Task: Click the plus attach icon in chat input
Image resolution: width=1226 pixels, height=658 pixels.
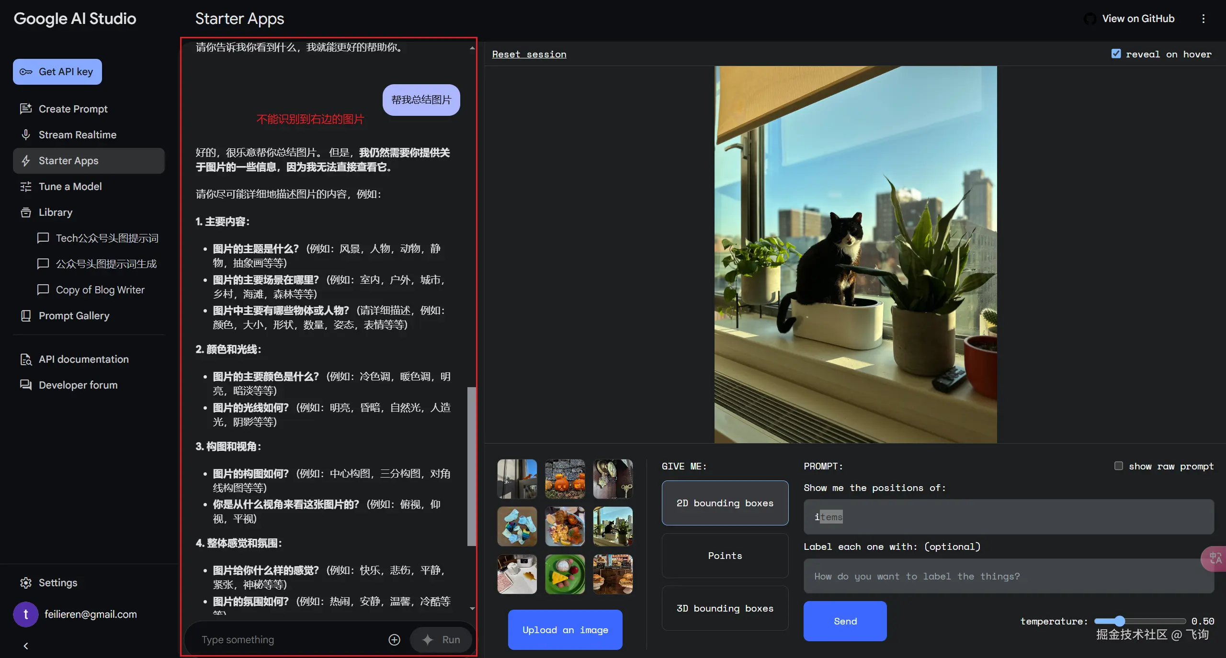Action: (394, 640)
